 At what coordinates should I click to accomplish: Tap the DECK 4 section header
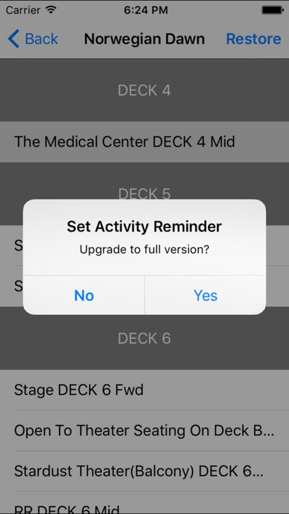click(x=144, y=90)
